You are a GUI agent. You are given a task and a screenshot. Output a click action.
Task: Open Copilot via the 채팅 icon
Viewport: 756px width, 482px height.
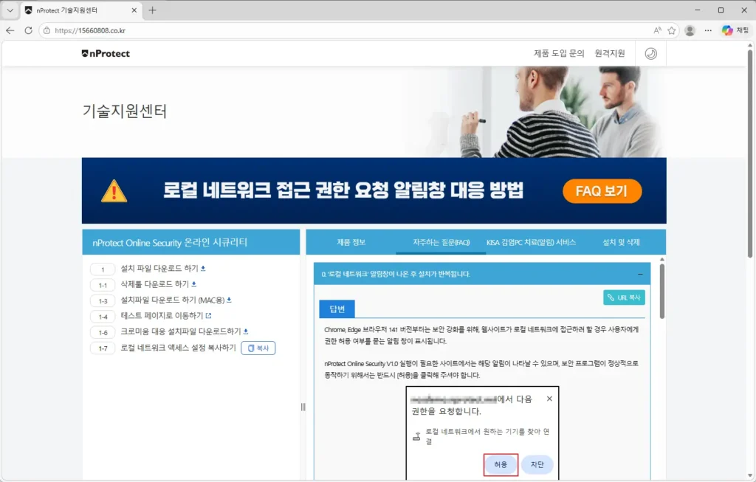coord(735,30)
